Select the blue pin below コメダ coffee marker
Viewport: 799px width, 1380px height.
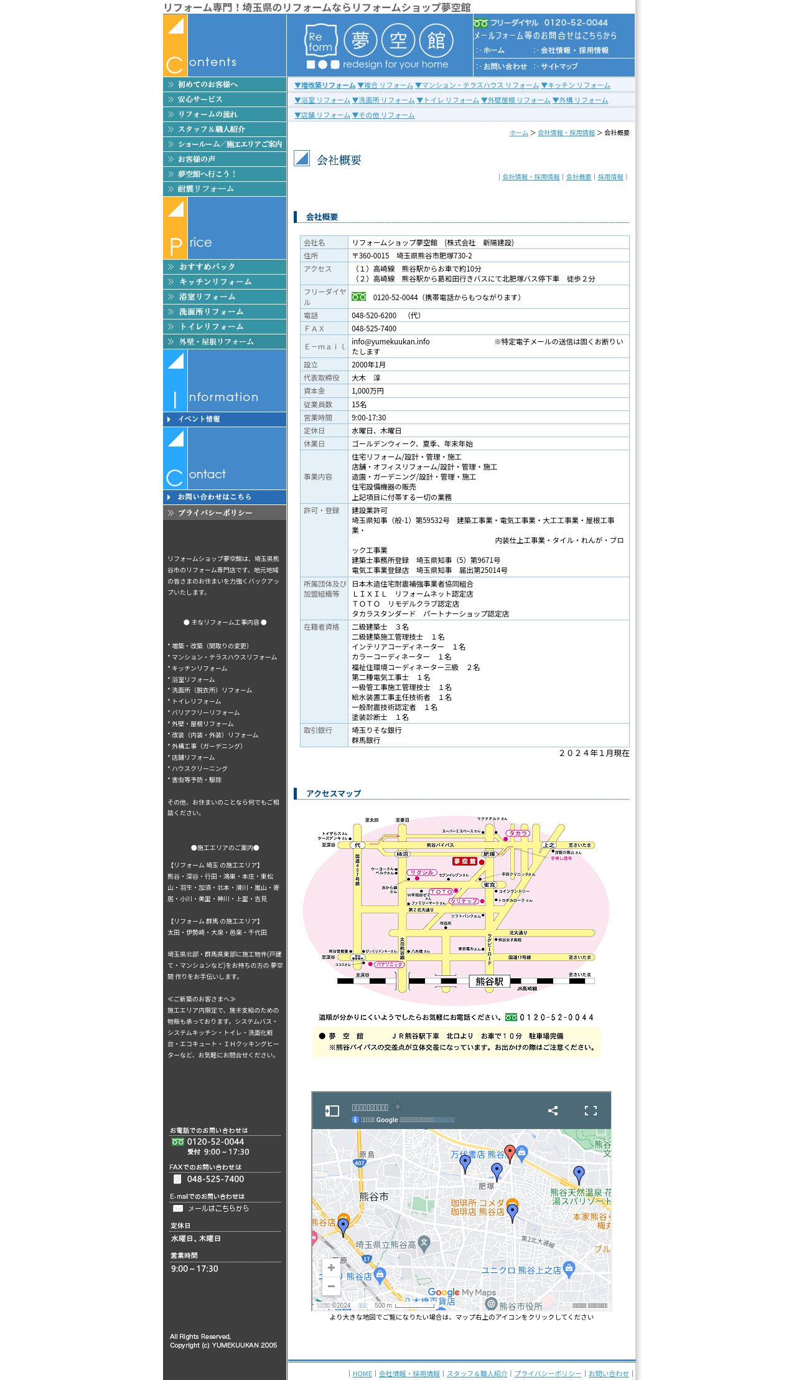(512, 1212)
